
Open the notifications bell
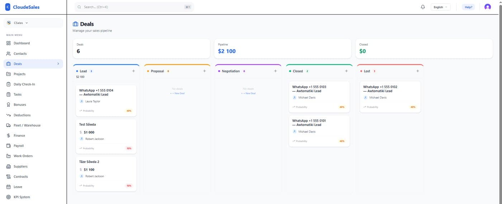423,7
